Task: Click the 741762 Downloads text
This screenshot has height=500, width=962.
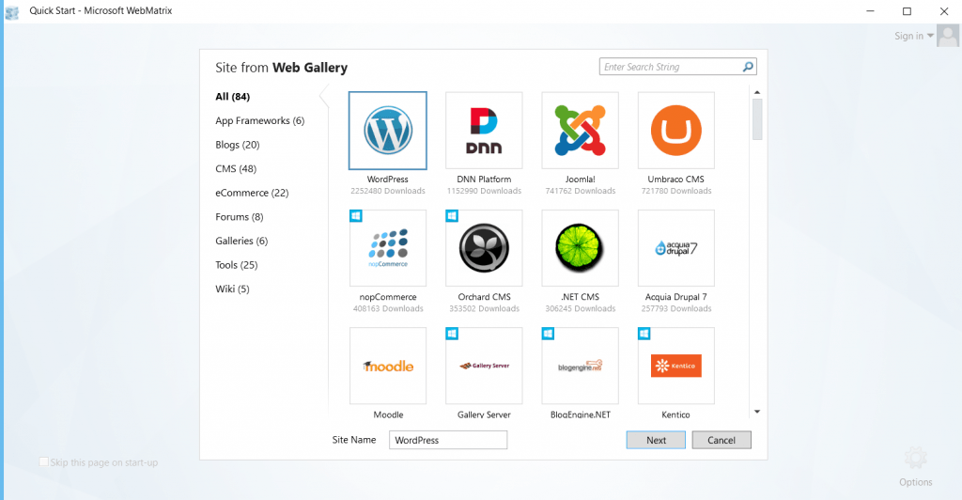Action: [x=581, y=191]
